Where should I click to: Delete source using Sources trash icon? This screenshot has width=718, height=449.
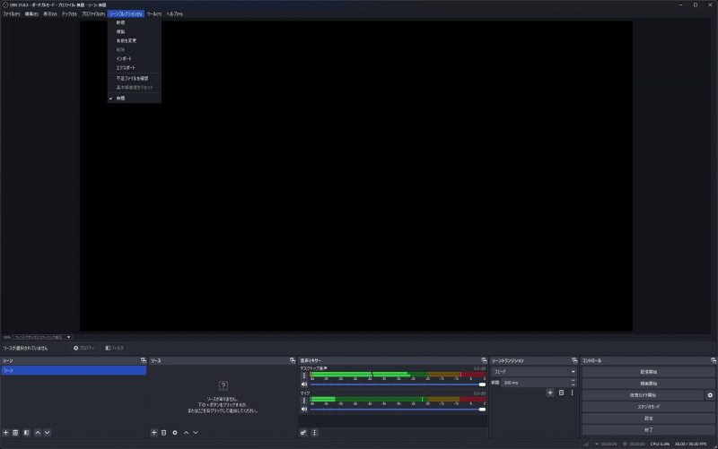(x=164, y=433)
